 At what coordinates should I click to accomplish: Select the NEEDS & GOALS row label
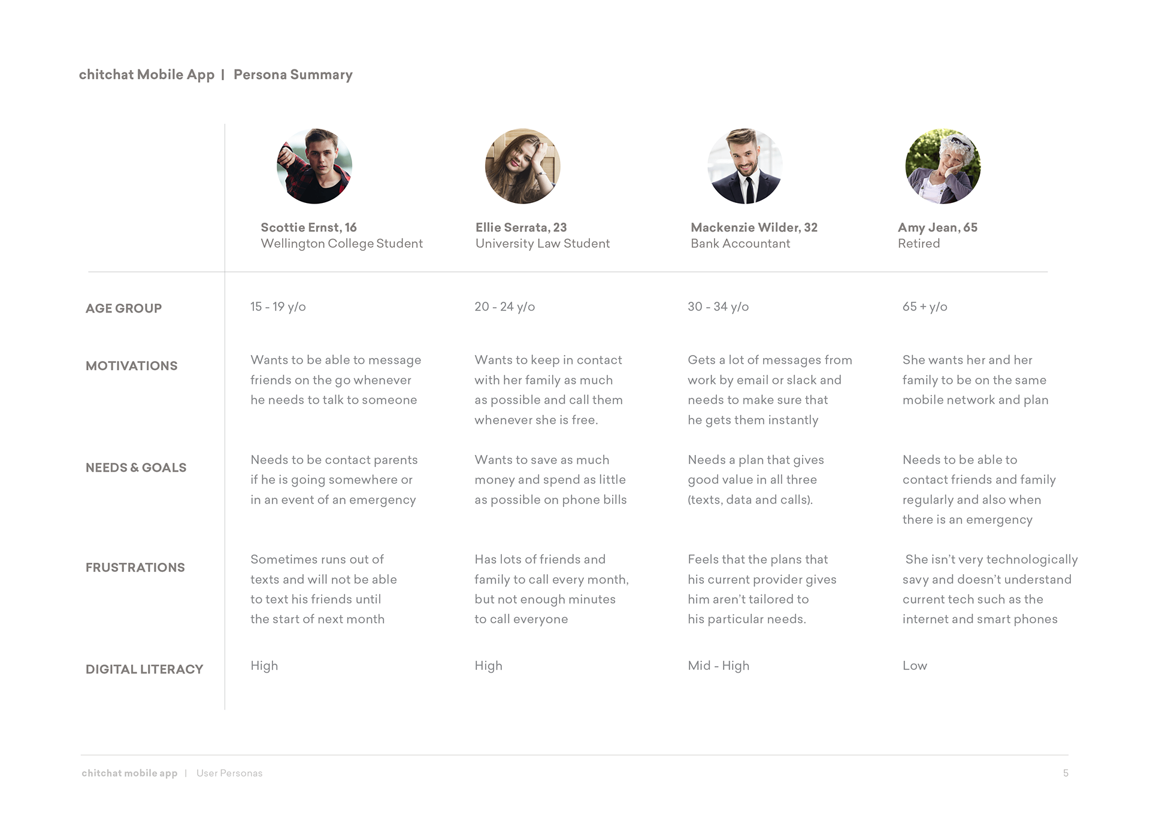click(x=136, y=468)
